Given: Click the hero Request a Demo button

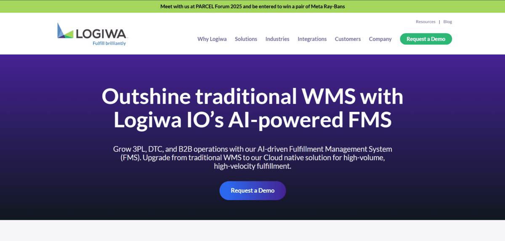Looking at the screenshot, I should (x=252, y=191).
